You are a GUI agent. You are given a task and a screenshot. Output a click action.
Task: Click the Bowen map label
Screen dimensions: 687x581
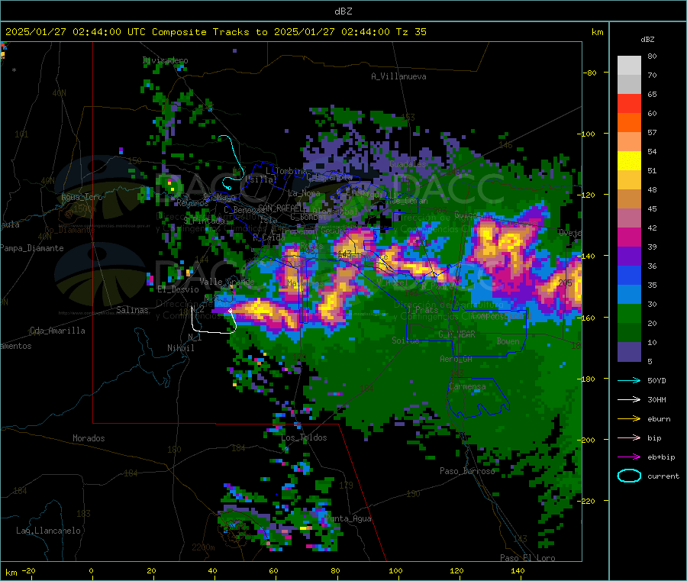point(508,341)
